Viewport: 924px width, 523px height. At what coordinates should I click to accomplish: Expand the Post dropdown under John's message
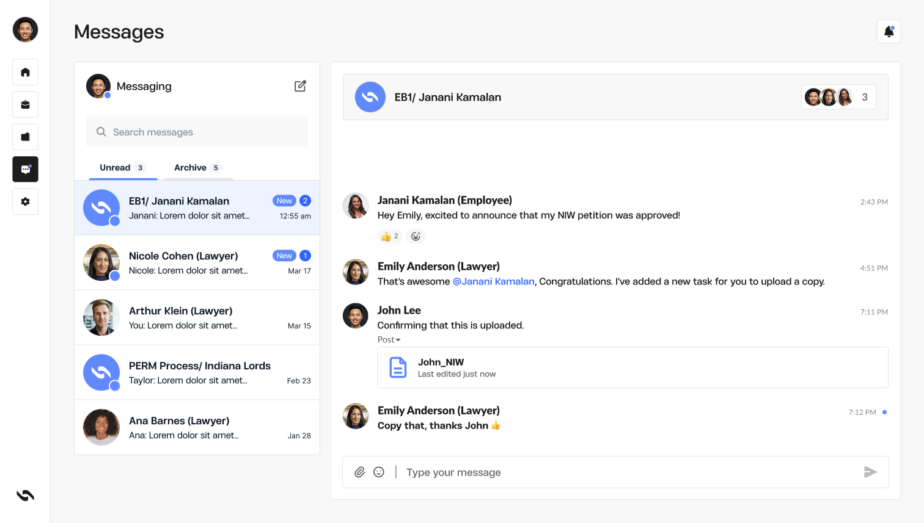coord(389,340)
